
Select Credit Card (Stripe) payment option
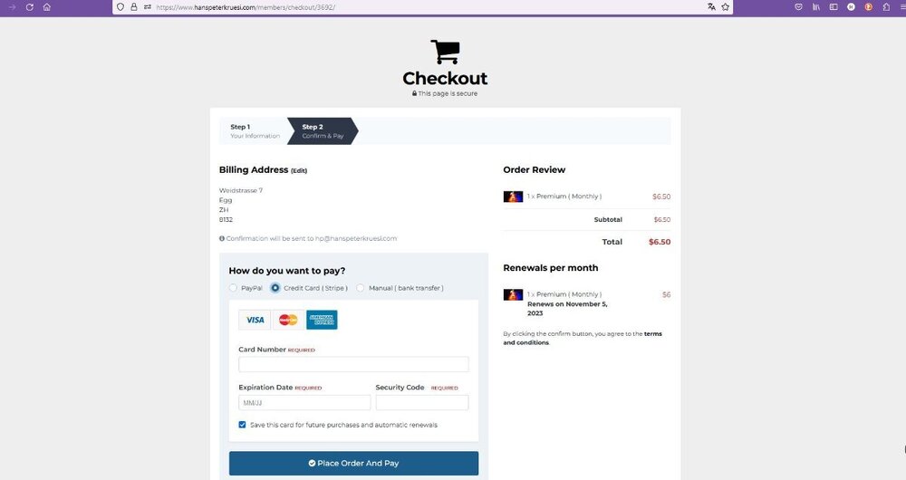(x=275, y=288)
